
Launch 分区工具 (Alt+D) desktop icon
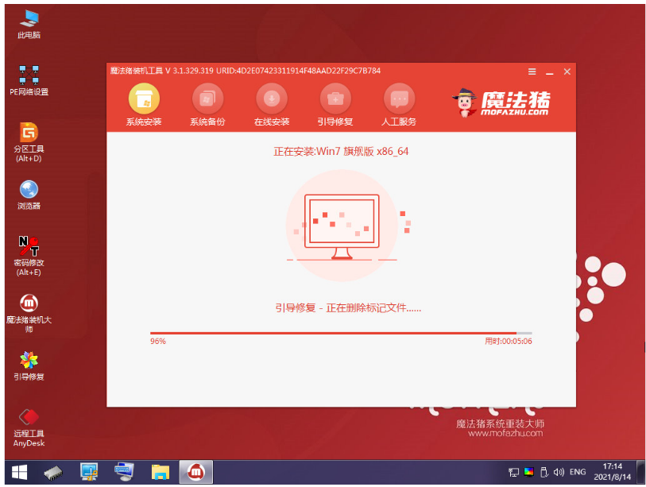pyautogui.click(x=29, y=142)
